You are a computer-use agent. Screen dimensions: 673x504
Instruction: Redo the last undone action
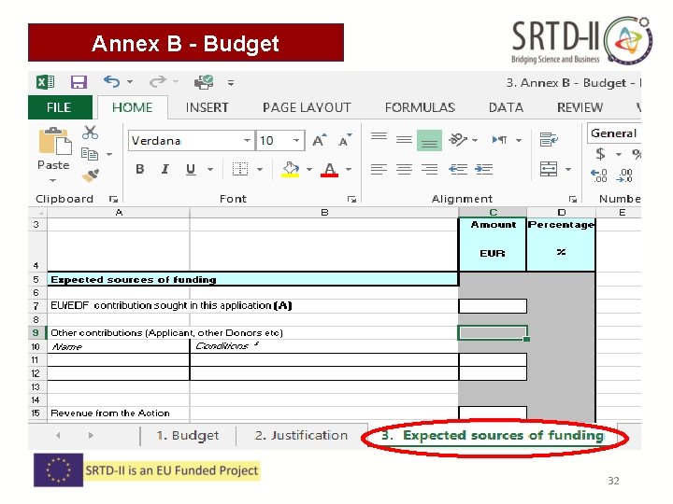(158, 81)
